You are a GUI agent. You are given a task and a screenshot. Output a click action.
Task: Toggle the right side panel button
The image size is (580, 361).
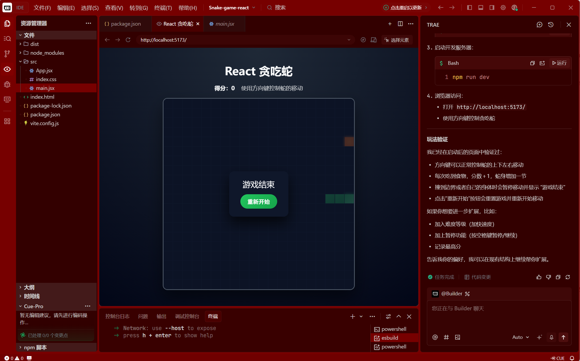coord(492,7)
